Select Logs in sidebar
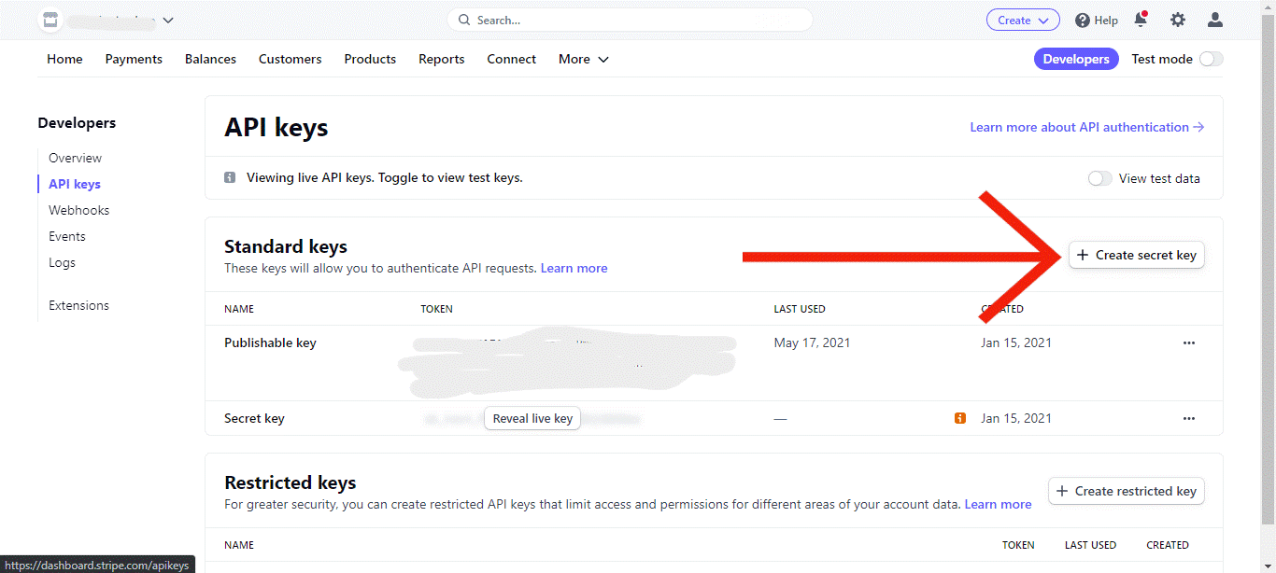This screenshot has width=1276, height=573. click(62, 262)
